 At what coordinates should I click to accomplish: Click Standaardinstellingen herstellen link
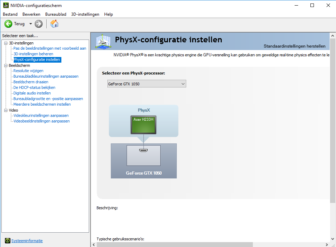point(294,46)
